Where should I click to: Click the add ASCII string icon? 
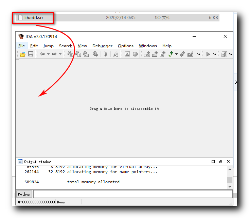[163, 54]
